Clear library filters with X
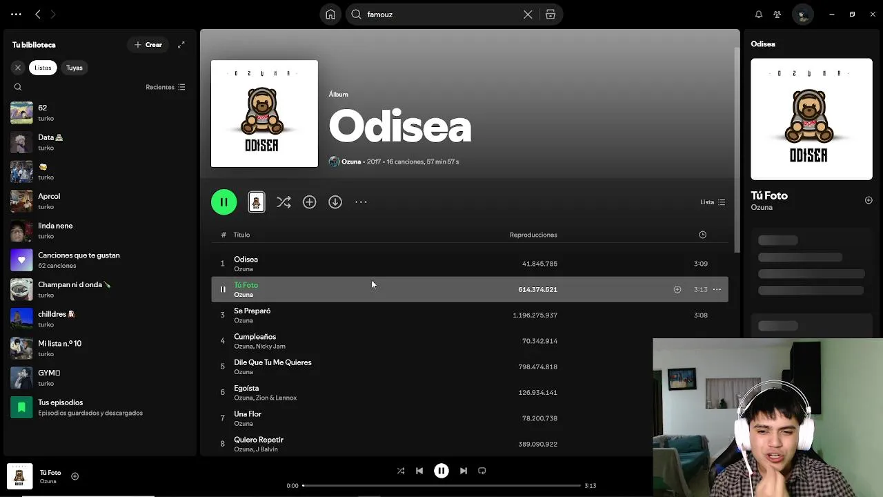The image size is (883, 497). 18,68
